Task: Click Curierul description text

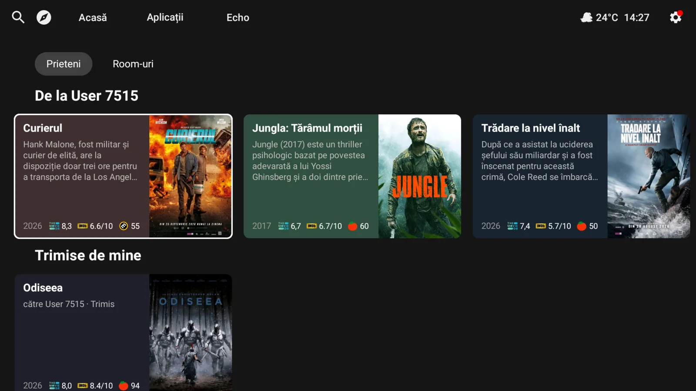Action: pyautogui.click(x=80, y=161)
